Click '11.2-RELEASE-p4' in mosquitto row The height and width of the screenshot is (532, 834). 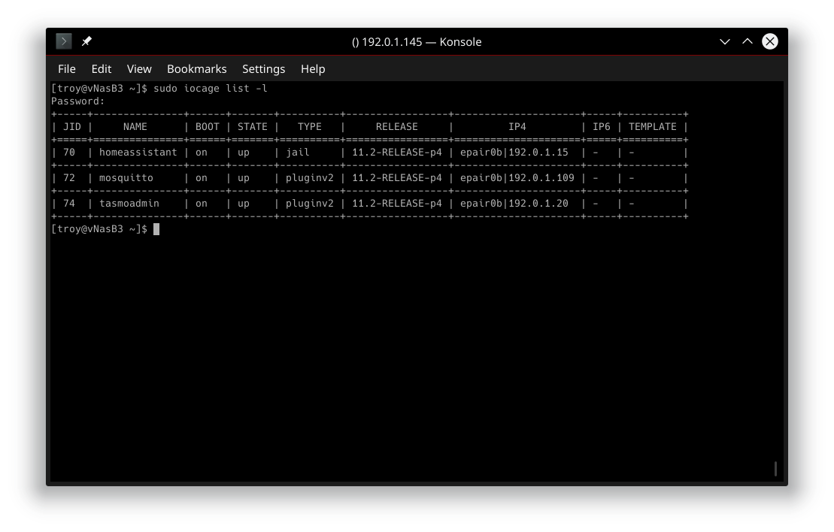(397, 178)
